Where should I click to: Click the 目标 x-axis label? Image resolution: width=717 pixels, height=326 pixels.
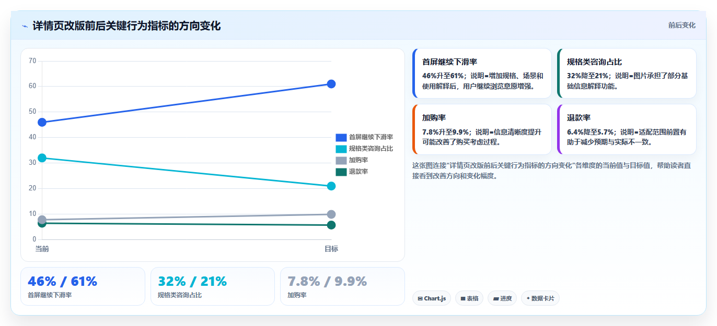coord(331,249)
